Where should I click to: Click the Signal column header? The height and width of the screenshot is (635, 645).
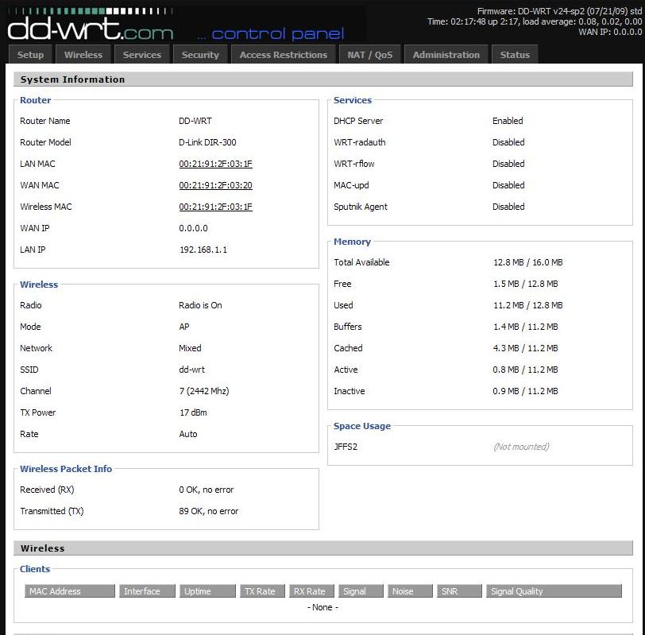pyautogui.click(x=361, y=591)
